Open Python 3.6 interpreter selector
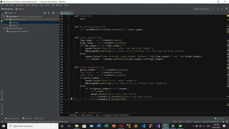This screenshot has height=129, width=229. 211,121
